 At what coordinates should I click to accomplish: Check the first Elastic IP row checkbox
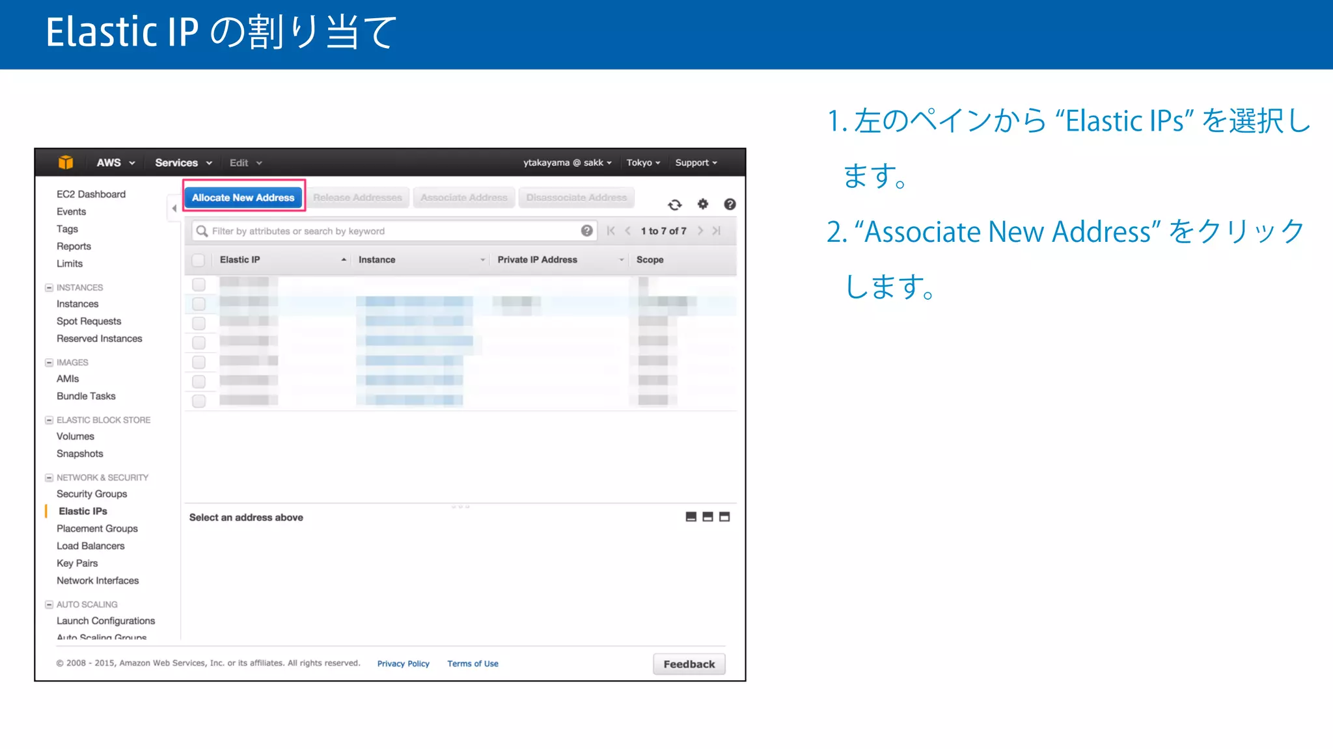pyautogui.click(x=199, y=285)
